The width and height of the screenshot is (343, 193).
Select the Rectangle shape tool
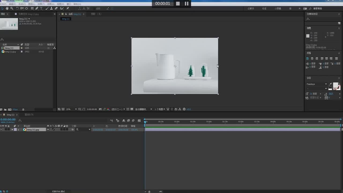[x=32, y=9]
